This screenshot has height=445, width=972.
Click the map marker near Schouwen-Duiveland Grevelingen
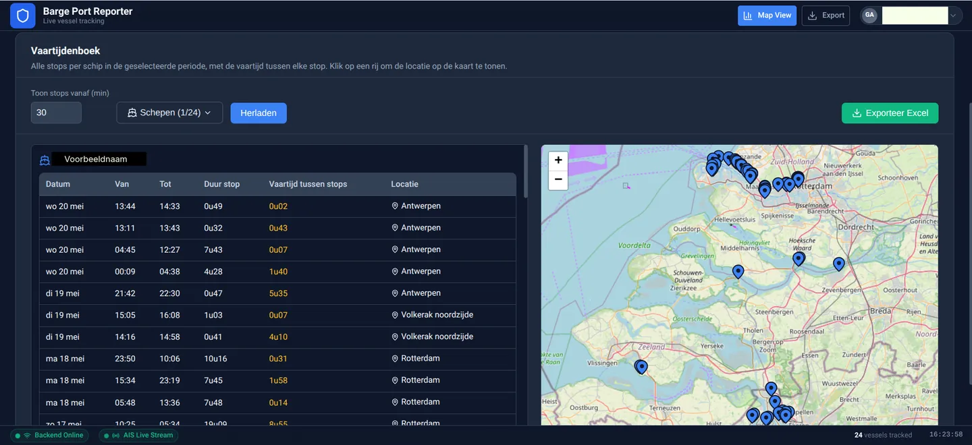738,272
